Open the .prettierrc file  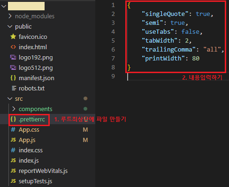pyautogui.click(x=32, y=120)
